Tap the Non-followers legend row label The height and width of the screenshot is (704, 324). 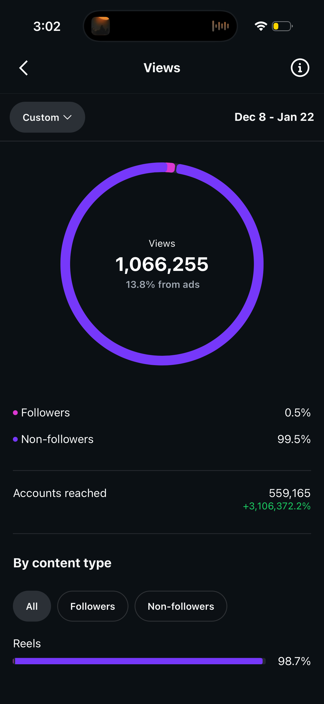[x=57, y=439]
